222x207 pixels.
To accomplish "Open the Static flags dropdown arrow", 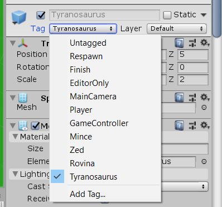I will point(204,15).
